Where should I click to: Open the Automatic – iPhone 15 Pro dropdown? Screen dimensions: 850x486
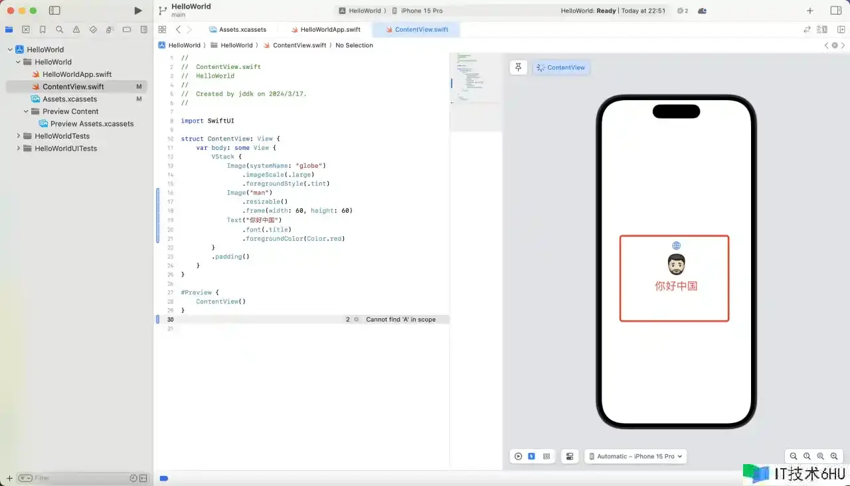(636, 456)
